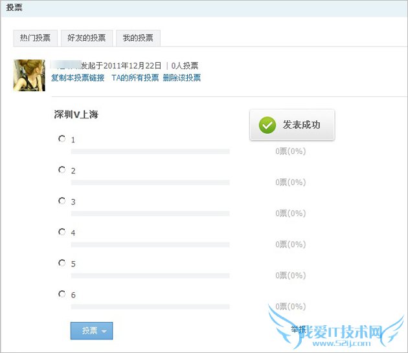
Task: Click the progress bar under option 6
Action: coord(150,306)
